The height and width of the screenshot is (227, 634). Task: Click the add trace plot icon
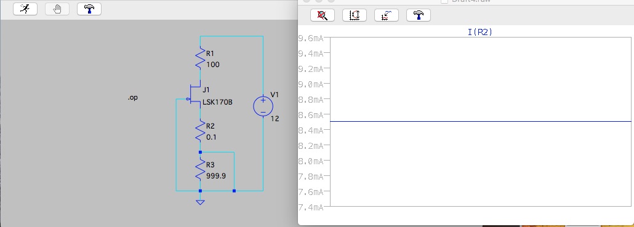[386, 15]
